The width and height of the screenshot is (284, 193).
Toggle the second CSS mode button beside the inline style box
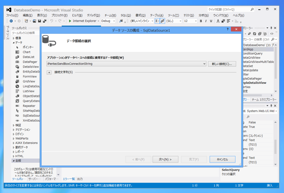[x=162, y=21]
